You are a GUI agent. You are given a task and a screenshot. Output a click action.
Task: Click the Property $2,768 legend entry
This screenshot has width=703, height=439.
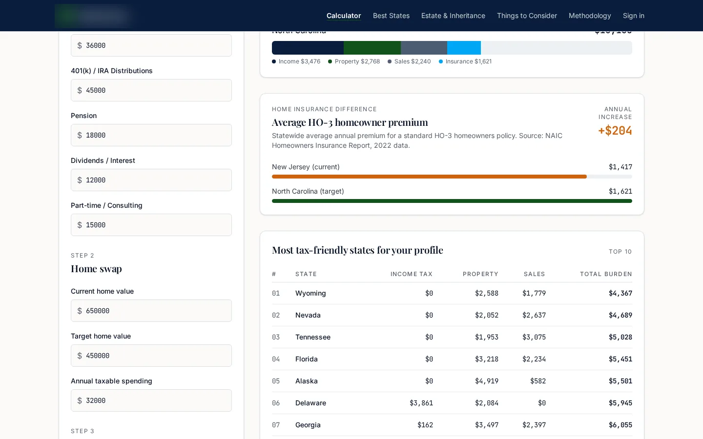[x=354, y=61]
